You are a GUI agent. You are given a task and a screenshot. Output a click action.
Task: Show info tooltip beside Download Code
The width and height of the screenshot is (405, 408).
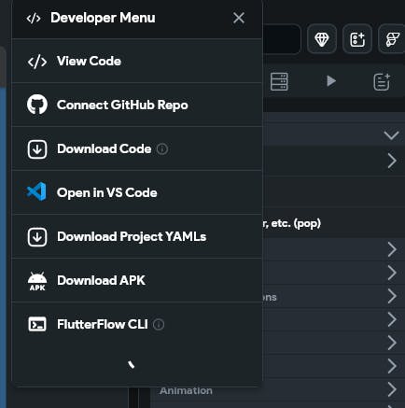[162, 149]
